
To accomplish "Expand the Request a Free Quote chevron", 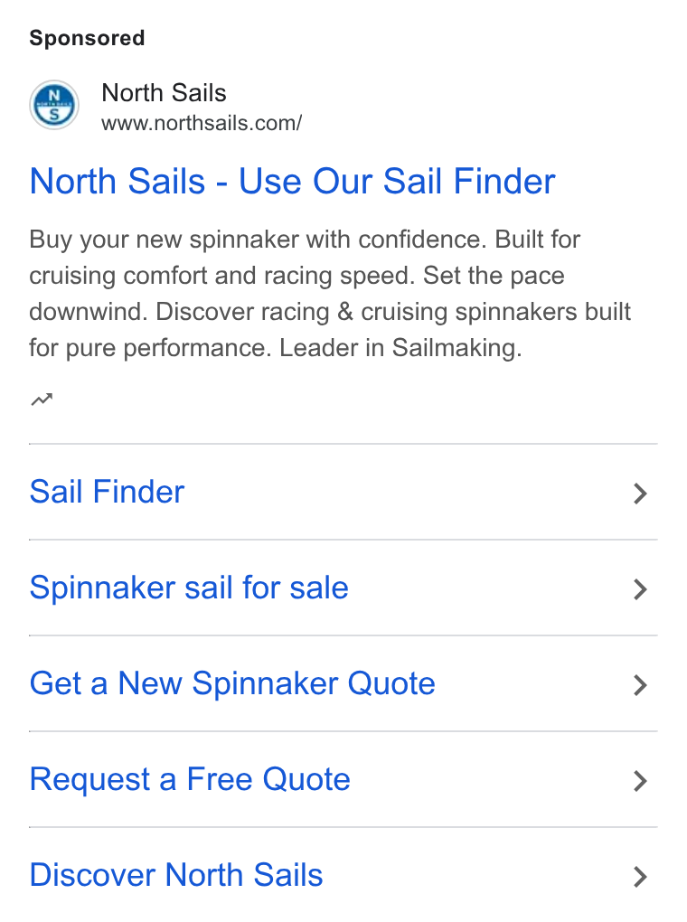I will pyautogui.click(x=640, y=780).
